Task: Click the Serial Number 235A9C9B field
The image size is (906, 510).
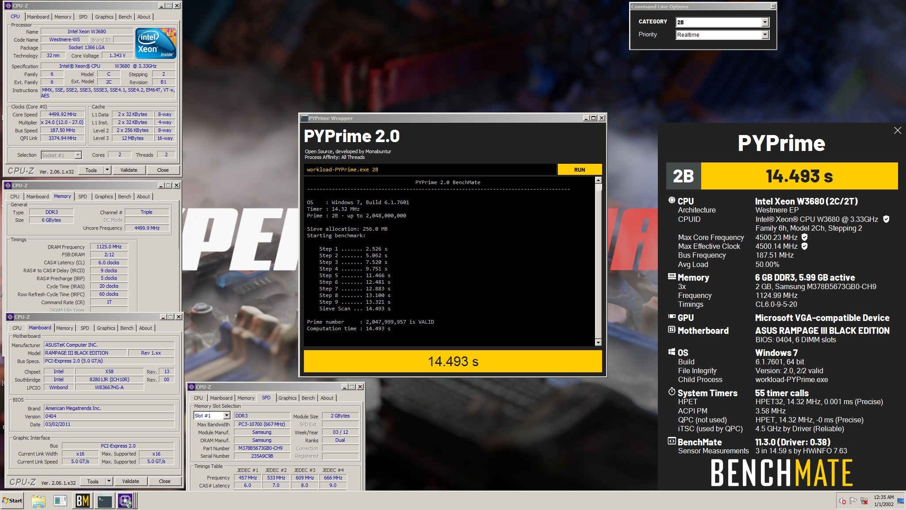Action: coord(261,456)
